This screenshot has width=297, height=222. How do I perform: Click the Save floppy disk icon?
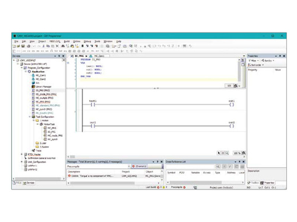(x=23, y=46)
